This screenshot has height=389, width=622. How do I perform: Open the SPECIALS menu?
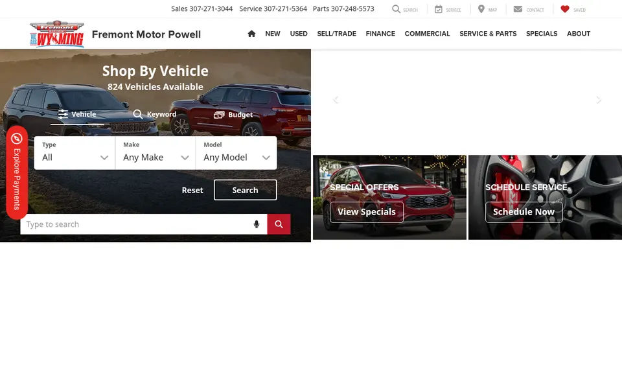pyautogui.click(x=542, y=34)
